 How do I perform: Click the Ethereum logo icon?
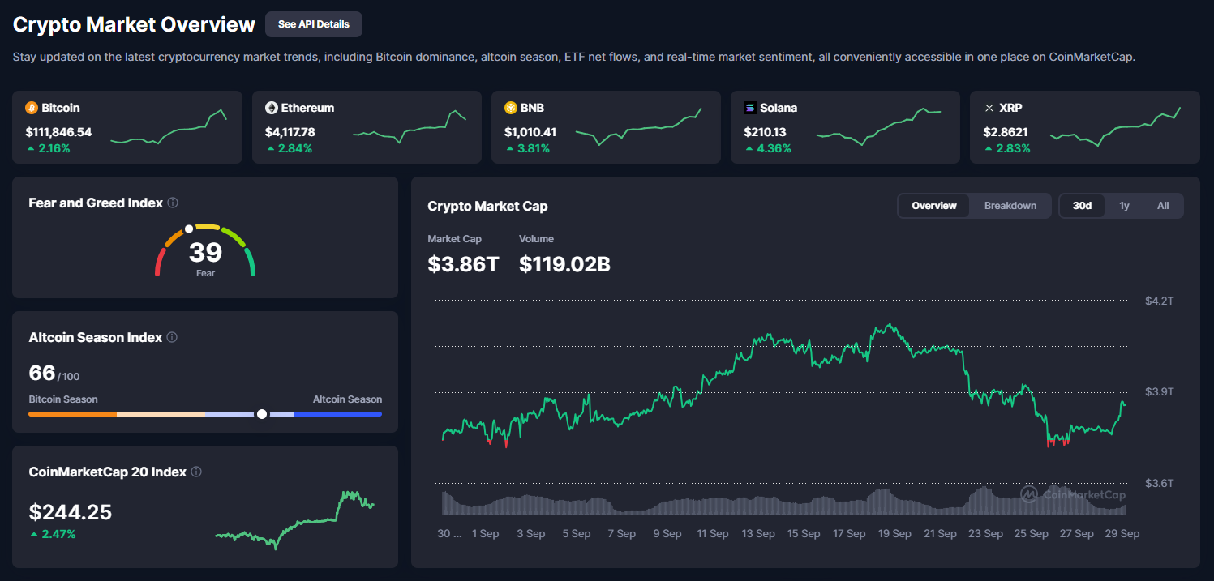272,108
